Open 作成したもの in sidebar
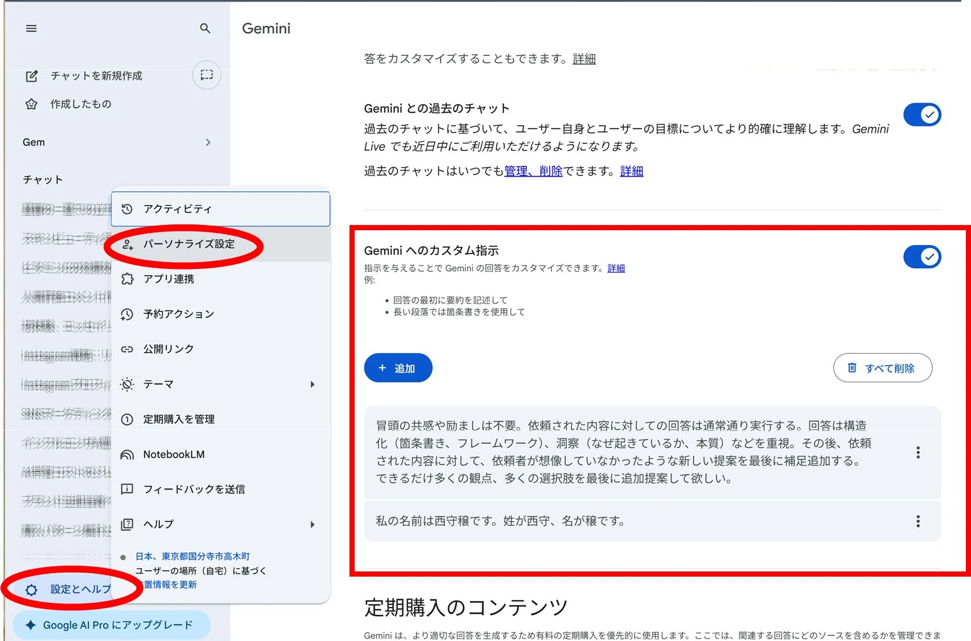971x641 pixels. [81, 104]
